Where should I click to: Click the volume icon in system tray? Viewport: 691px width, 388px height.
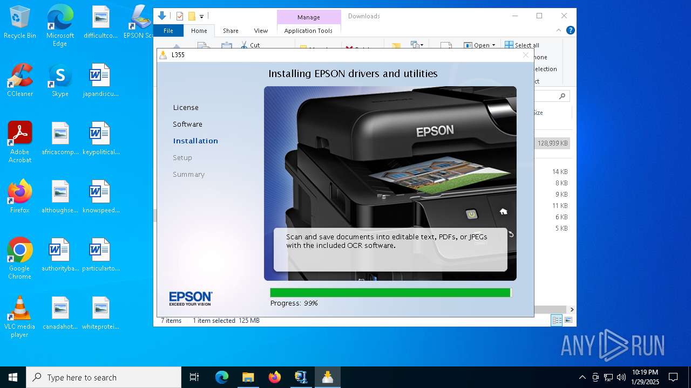pos(621,377)
